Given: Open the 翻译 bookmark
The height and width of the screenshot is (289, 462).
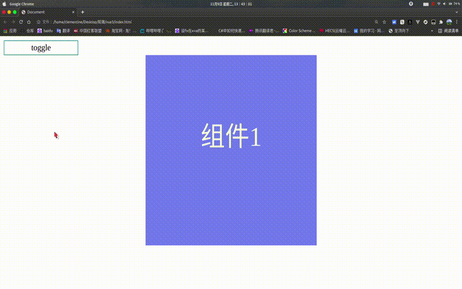Looking at the screenshot, I should pyautogui.click(x=64, y=31).
